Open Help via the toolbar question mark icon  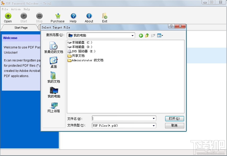pyautogui.click(x=73, y=17)
